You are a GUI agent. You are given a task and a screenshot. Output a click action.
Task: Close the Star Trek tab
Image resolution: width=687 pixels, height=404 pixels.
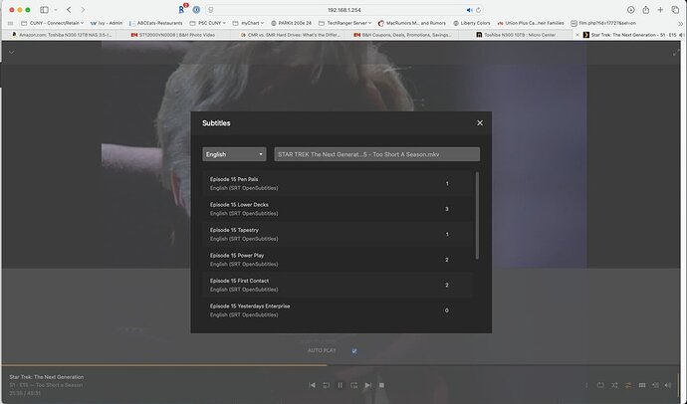point(577,35)
